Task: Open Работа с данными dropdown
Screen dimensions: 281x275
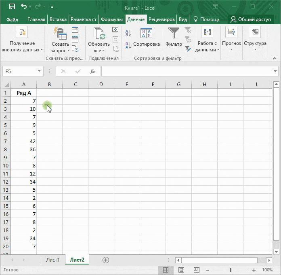Action: pyautogui.click(x=207, y=40)
